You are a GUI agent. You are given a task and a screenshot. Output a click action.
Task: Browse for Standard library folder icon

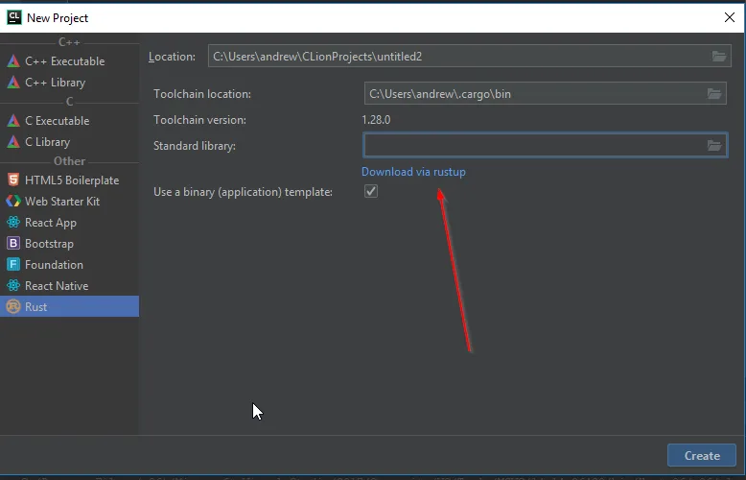pos(714,145)
